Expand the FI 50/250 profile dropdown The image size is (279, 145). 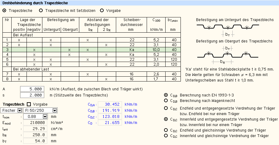click(x=55, y=110)
